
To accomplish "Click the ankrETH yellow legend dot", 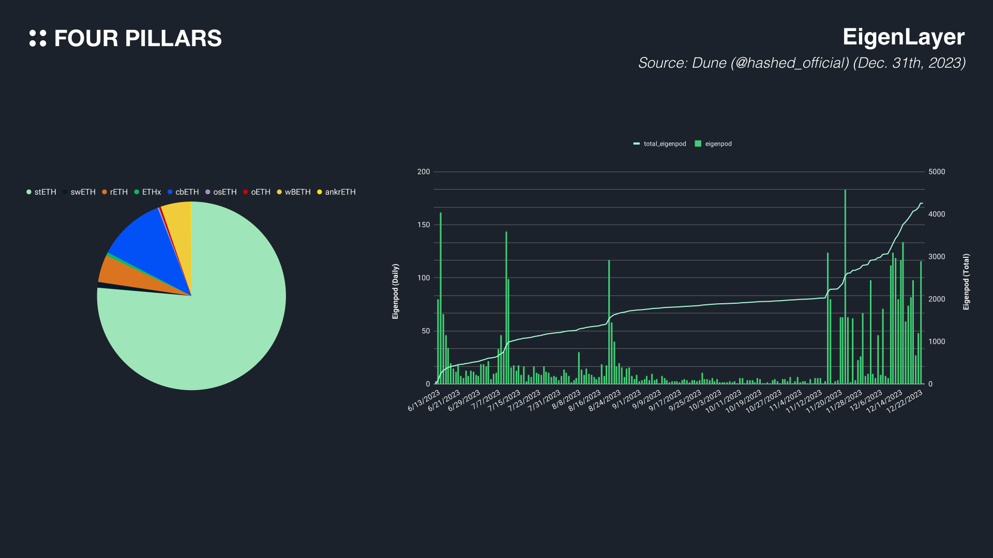I will (320, 192).
